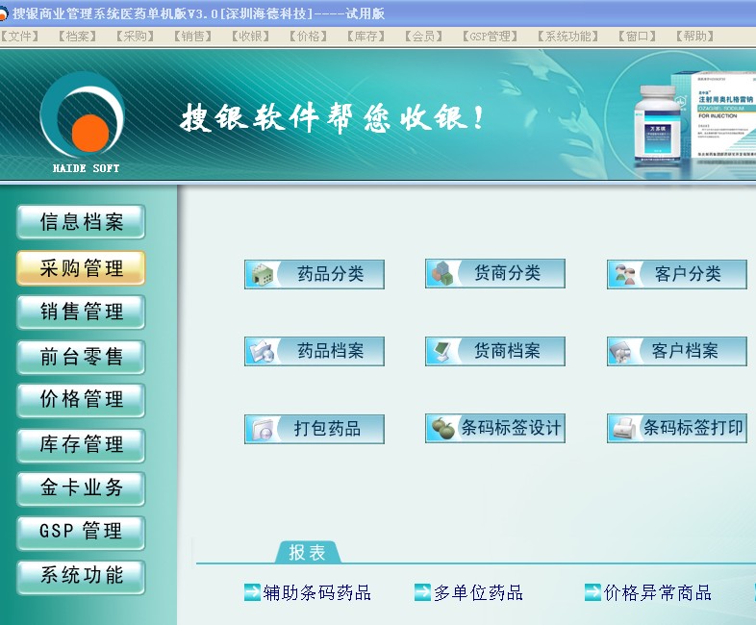The image size is (756, 625).
Task: Open the 辅助条码药品 report link
Action: [316, 593]
